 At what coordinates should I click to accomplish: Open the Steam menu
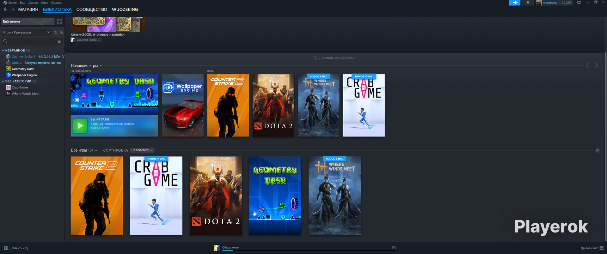click(x=12, y=3)
